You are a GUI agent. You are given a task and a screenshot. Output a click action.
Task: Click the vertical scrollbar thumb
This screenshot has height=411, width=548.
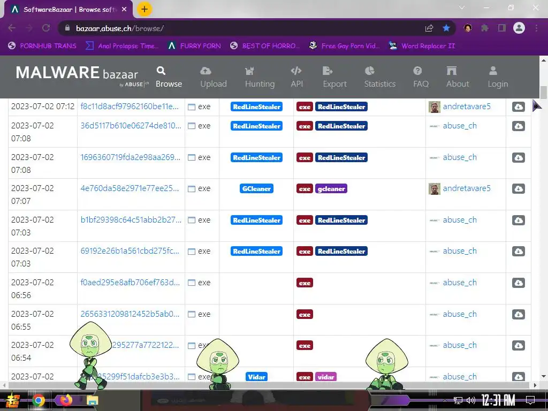(544, 92)
